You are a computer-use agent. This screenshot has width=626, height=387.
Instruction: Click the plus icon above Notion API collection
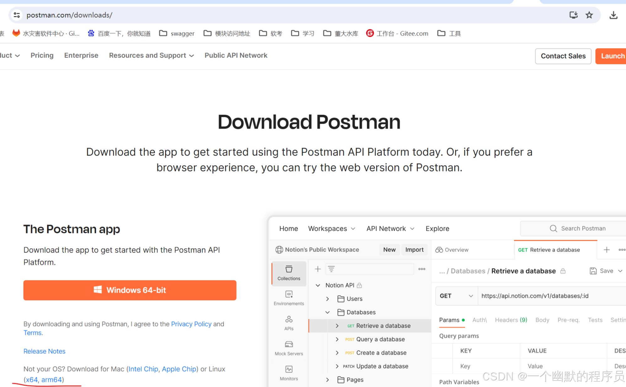click(x=318, y=269)
